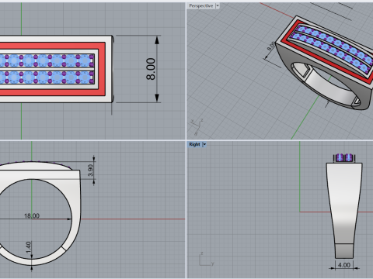Expand the Right viewport dropdown arrow
The width and height of the screenshot is (373, 279).
click(x=204, y=144)
